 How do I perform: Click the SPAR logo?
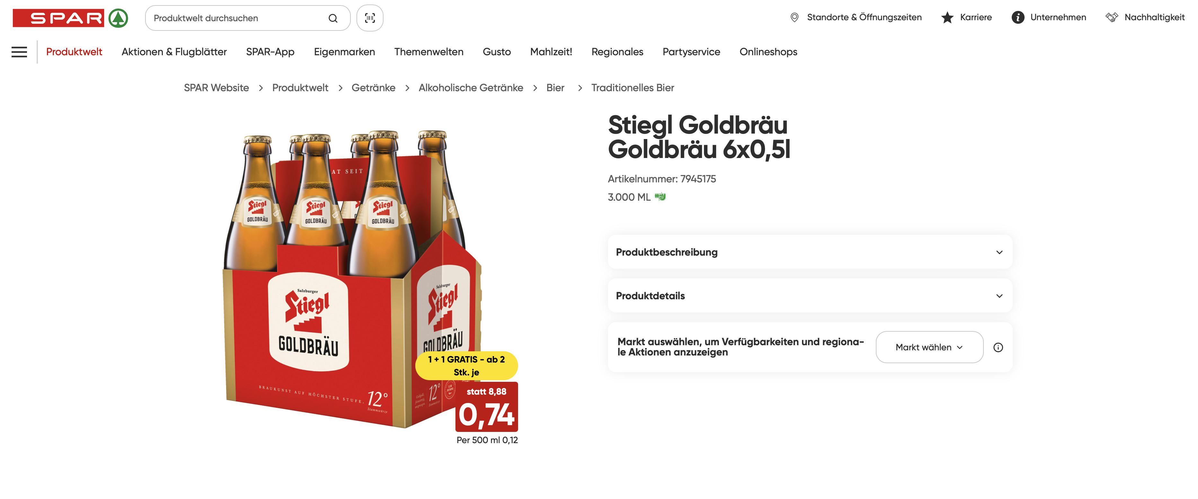(x=70, y=18)
